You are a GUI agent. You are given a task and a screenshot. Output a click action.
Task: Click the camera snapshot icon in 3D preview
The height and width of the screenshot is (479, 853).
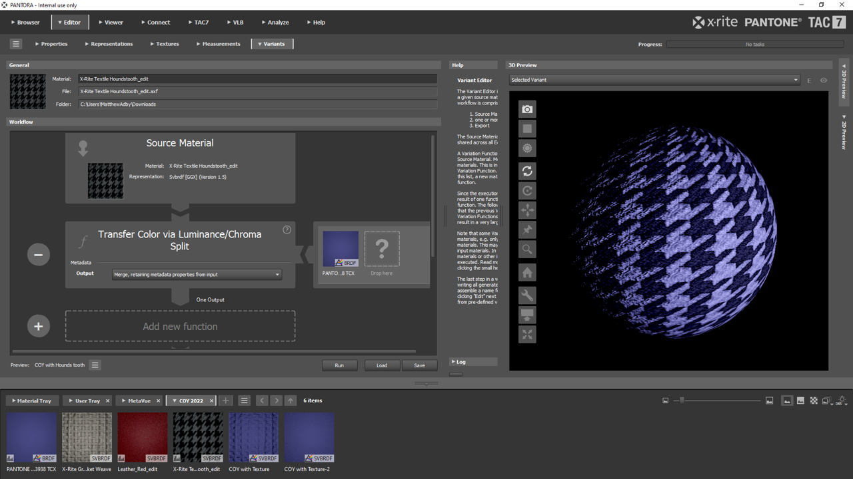[527, 109]
